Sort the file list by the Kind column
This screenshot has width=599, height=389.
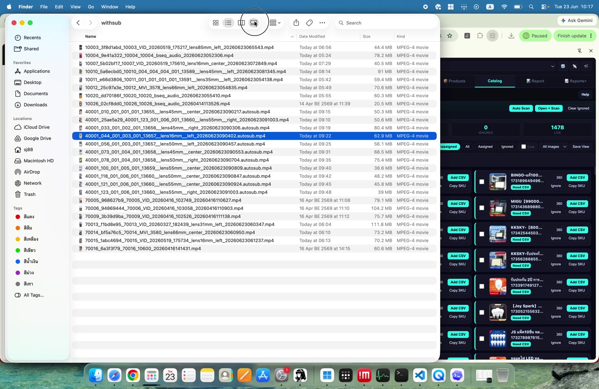pyautogui.click(x=401, y=36)
